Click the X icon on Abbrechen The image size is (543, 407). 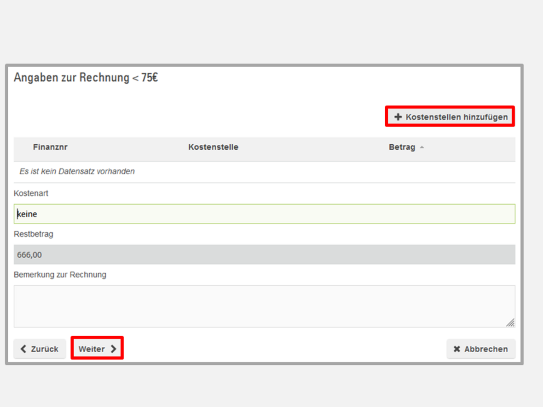[x=456, y=349]
